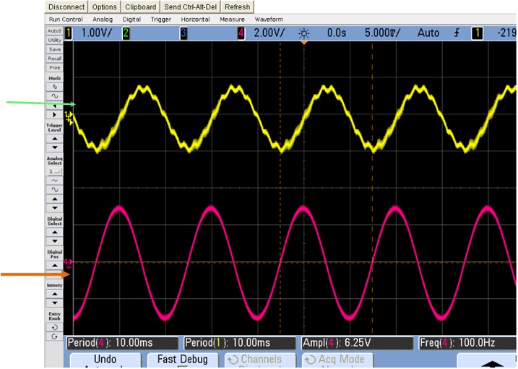518x369 pixels.
Task: Open the Waveform menu
Action: coord(269,20)
